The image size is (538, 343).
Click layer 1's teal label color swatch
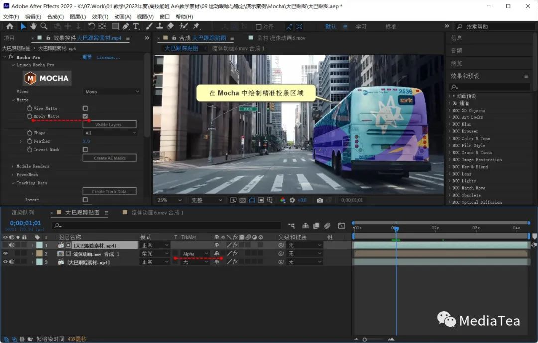point(39,245)
